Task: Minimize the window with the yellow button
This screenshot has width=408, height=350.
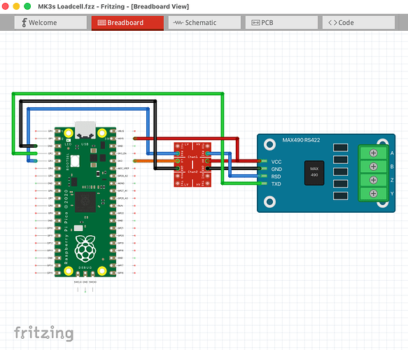Action: (16, 6)
